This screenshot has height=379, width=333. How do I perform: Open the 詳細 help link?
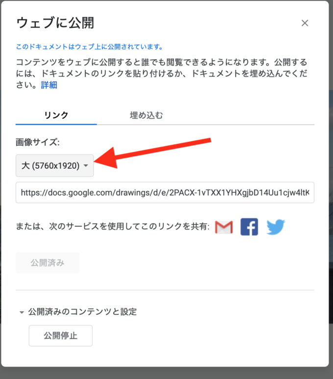point(49,85)
